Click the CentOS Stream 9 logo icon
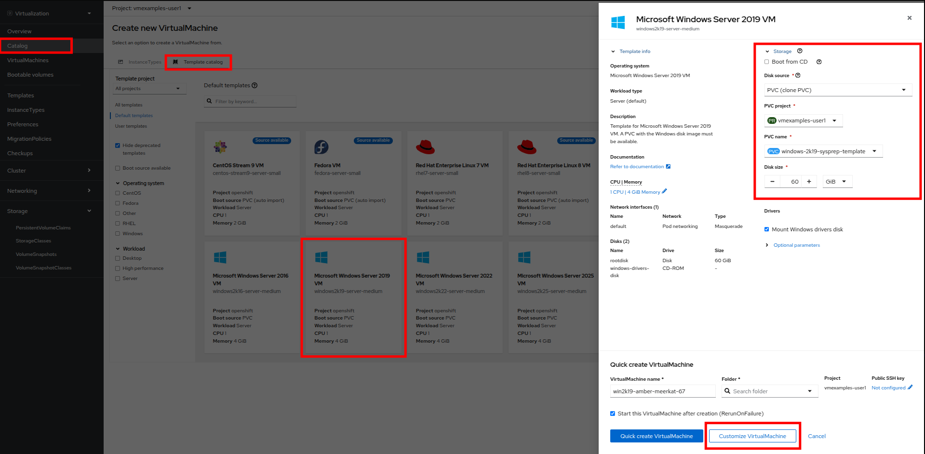 click(220, 147)
